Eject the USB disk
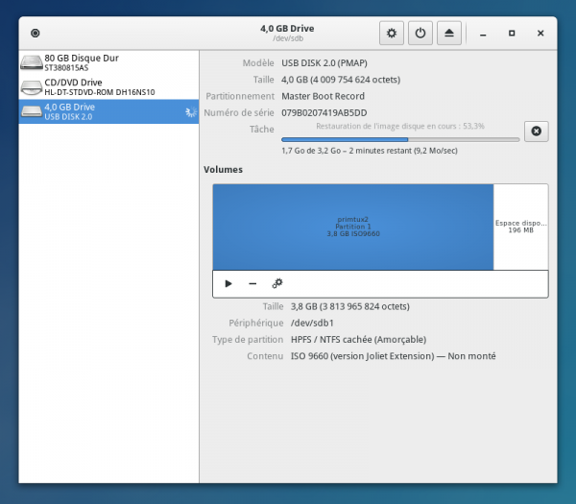The height and width of the screenshot is (504, 576). (x=449, y=33)
